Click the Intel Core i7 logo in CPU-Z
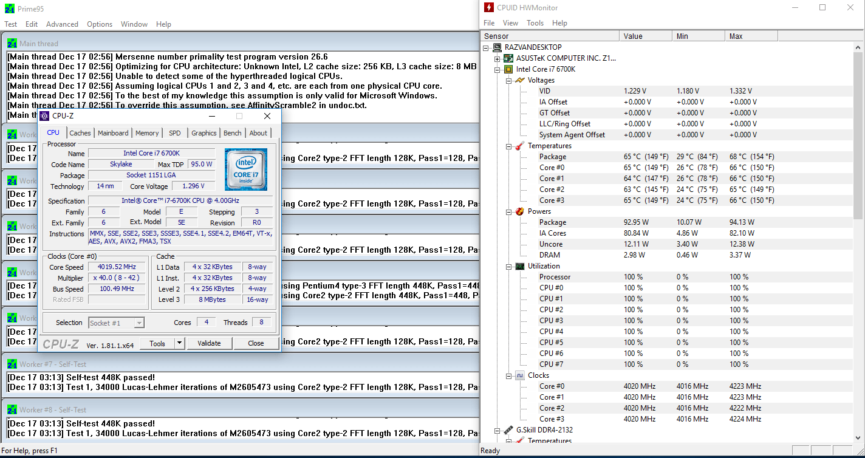 point(245,169)
